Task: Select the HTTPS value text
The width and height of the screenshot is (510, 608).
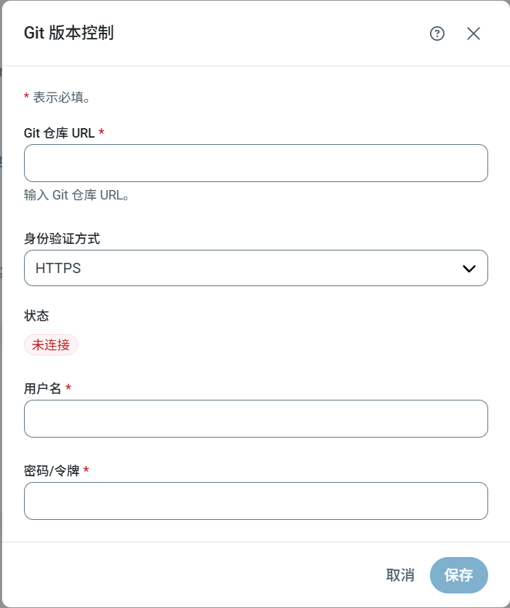Action: click(x=58, y=269)
